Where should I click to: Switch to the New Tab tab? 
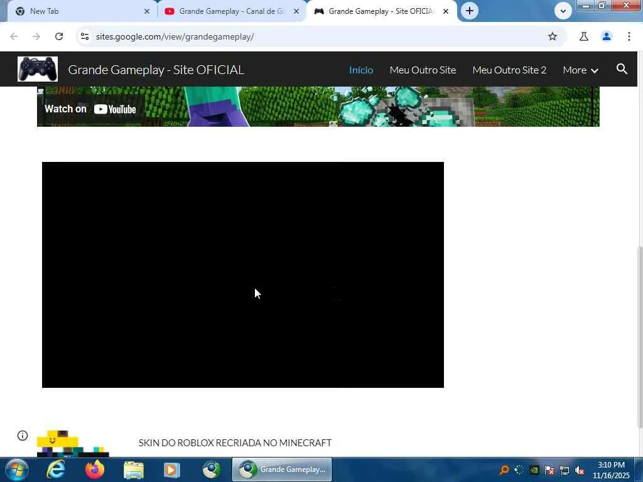82,11
